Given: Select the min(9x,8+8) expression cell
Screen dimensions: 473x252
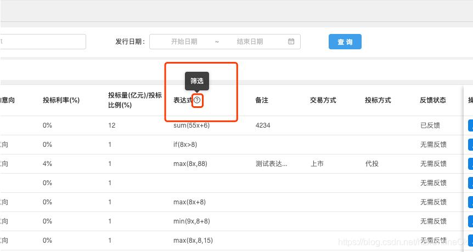Looking at the screenshot, I should coord(192,221).
